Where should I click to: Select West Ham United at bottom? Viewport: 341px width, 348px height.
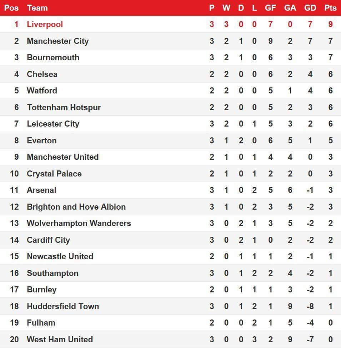pyautogui.click(x=60, y=339)
